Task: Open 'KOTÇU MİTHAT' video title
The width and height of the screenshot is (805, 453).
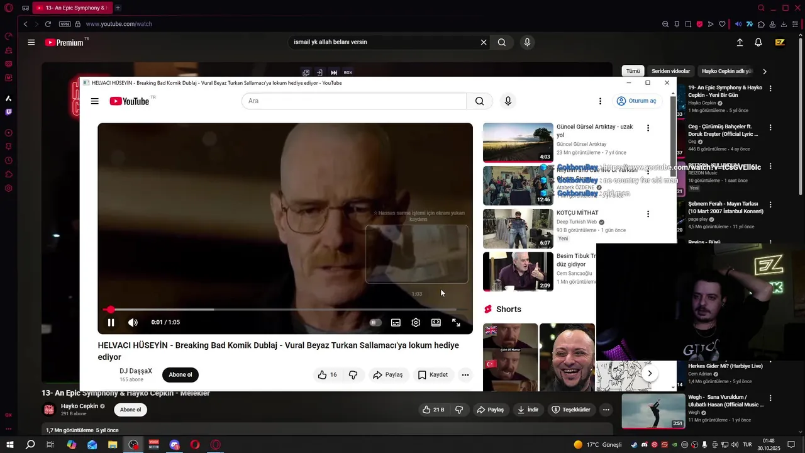Action: (577, 213)
